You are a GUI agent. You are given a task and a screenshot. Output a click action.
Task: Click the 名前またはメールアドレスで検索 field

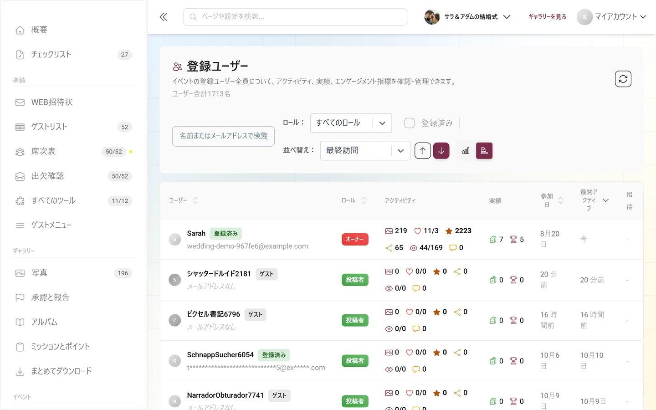click(223, 136)
